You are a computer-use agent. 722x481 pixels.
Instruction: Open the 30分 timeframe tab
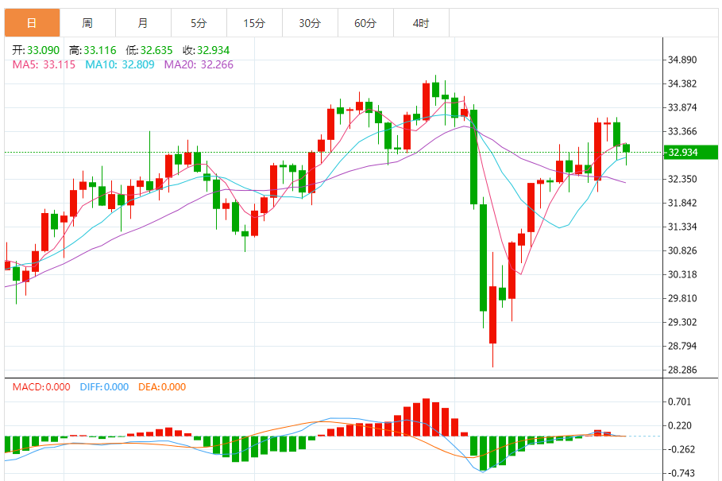310,23
